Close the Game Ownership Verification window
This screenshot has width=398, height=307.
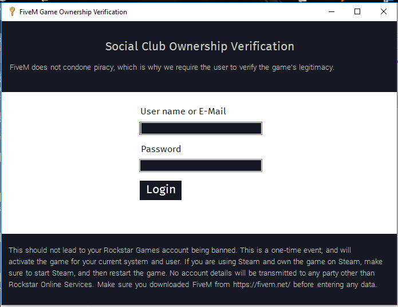384,11
